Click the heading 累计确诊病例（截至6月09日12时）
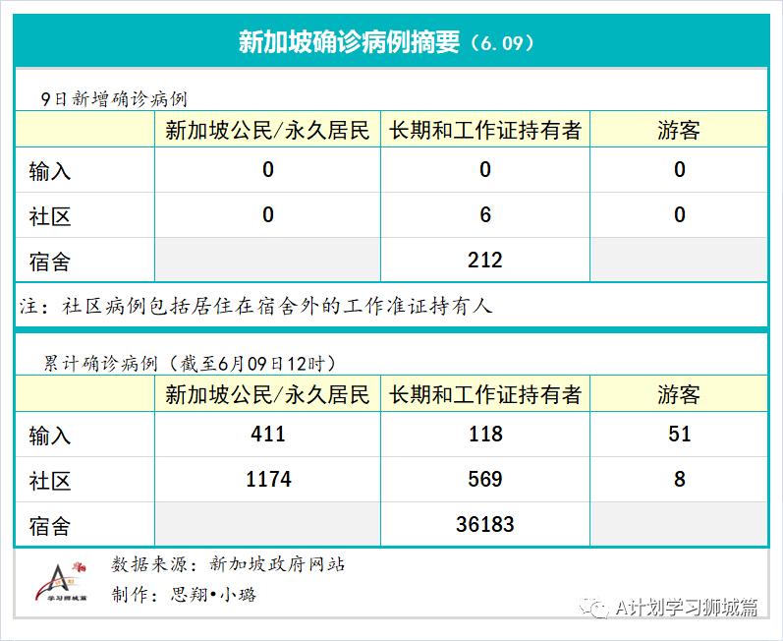This screenshot has width=783, height=641. pyautogui.click(x=190, y=363)
